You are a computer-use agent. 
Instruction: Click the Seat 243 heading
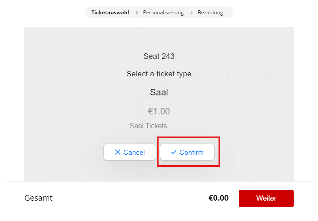point(159,56)
